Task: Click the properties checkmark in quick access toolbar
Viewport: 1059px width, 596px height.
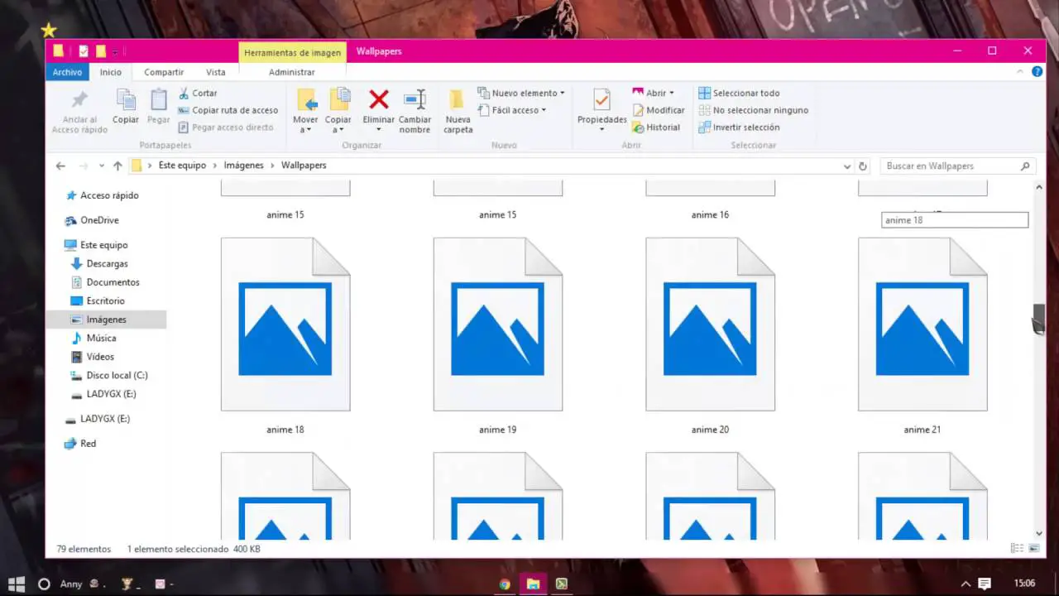Action: (83, 51)
